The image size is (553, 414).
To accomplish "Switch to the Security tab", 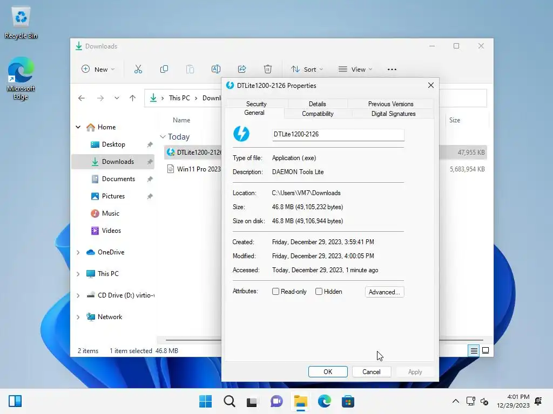I will click(257, 104).
